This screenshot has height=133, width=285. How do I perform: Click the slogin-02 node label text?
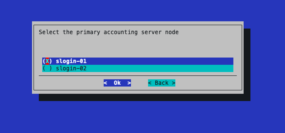(71, 69)
